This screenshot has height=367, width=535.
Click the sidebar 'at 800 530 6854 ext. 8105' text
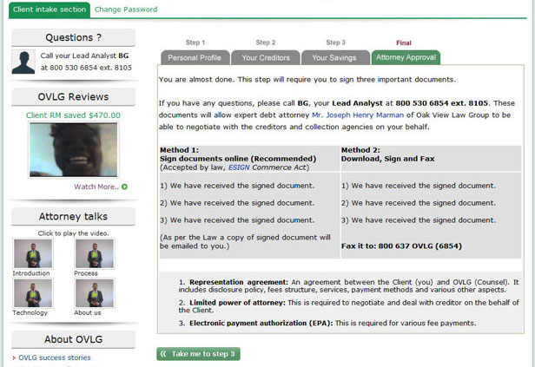pos(86,68)
